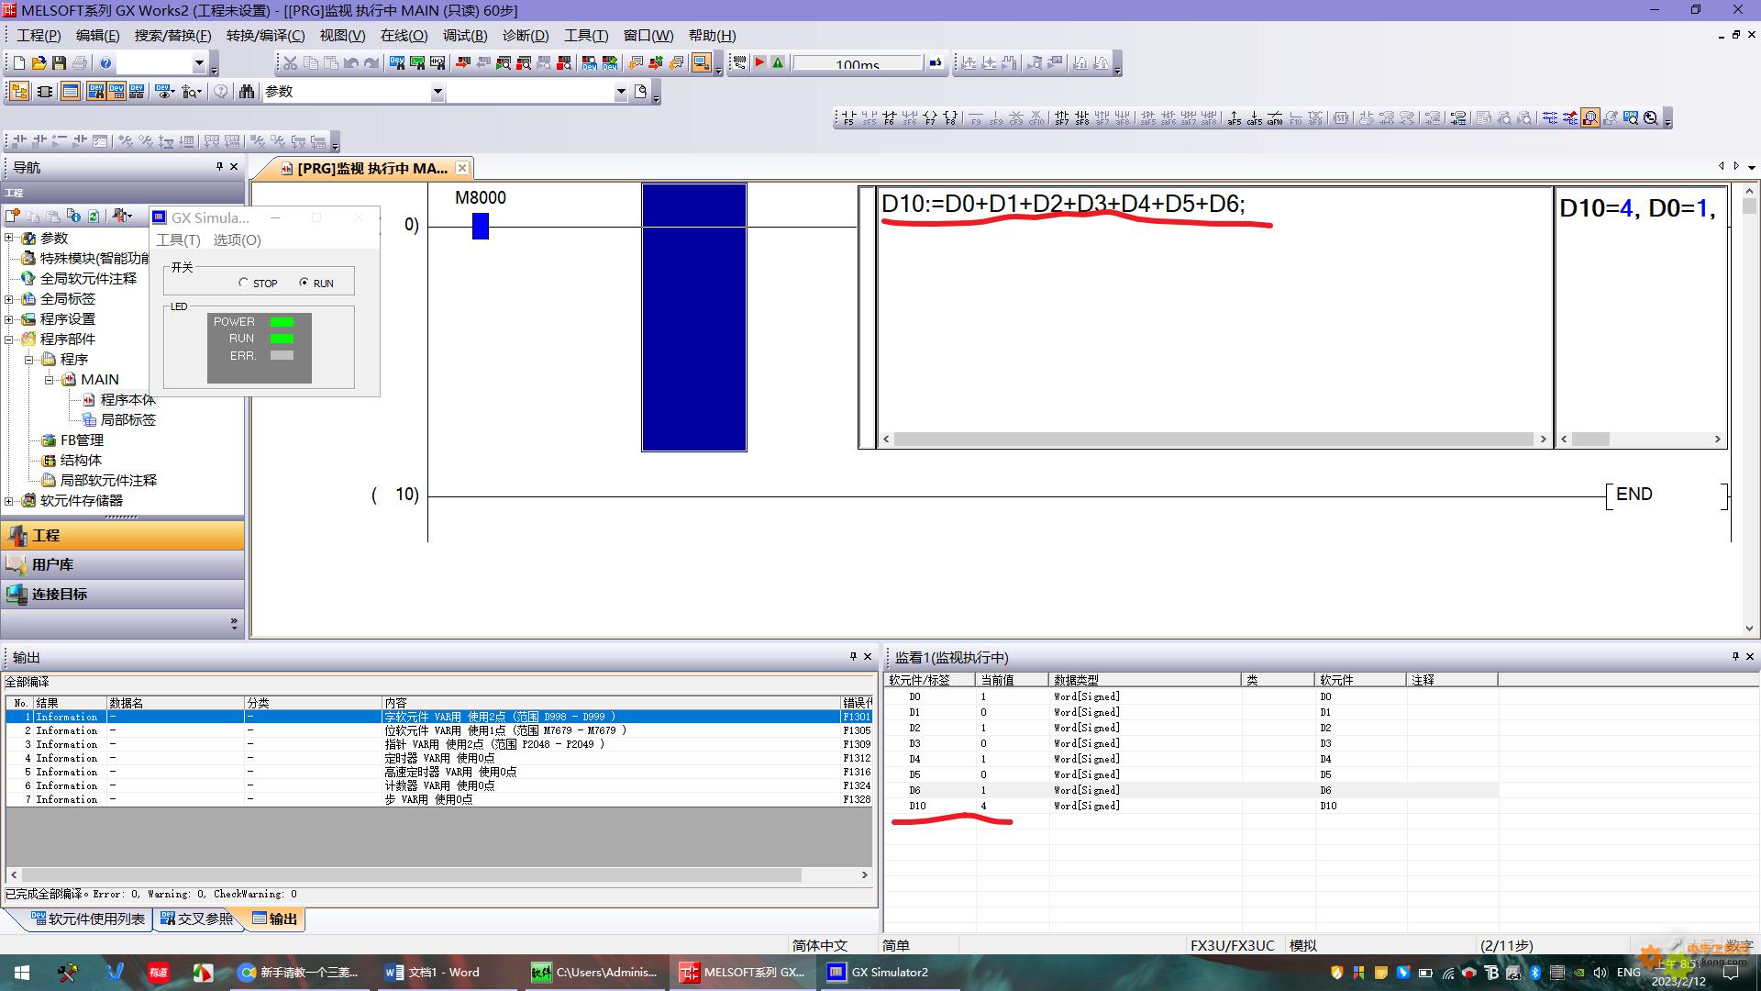
Task: Save the project with the floppy icon
Action: pyautogui.click(x=59, y=63)
